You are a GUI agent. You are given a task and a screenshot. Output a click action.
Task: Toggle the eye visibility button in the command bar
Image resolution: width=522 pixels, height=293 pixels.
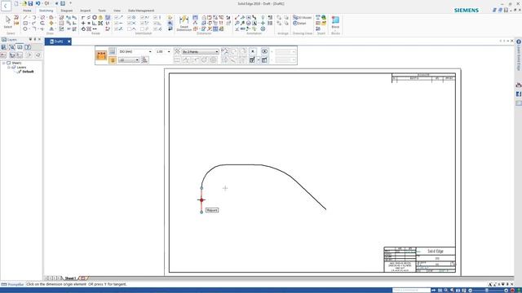[x=264, y=51]
